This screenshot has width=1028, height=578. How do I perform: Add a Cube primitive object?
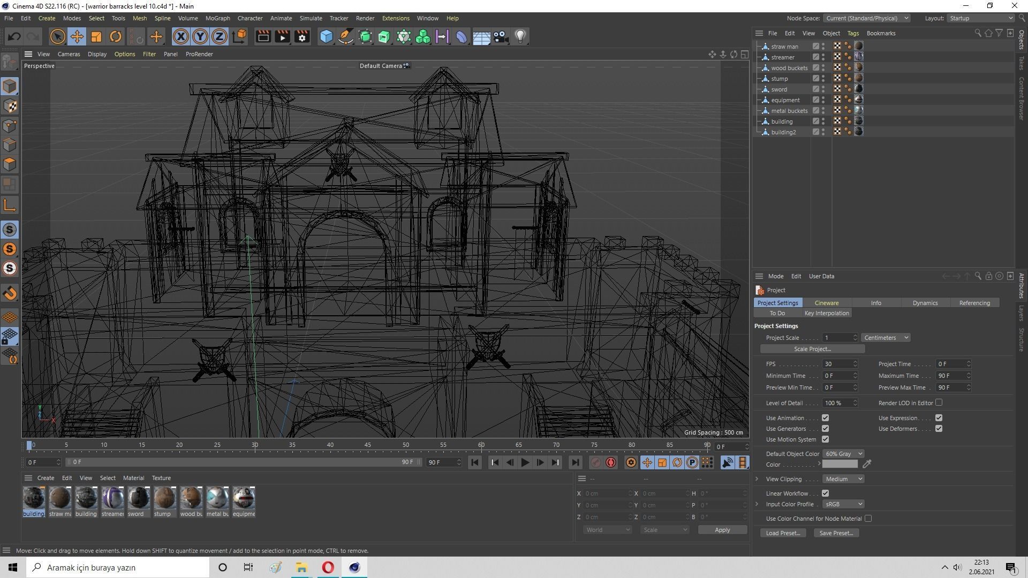326,36
